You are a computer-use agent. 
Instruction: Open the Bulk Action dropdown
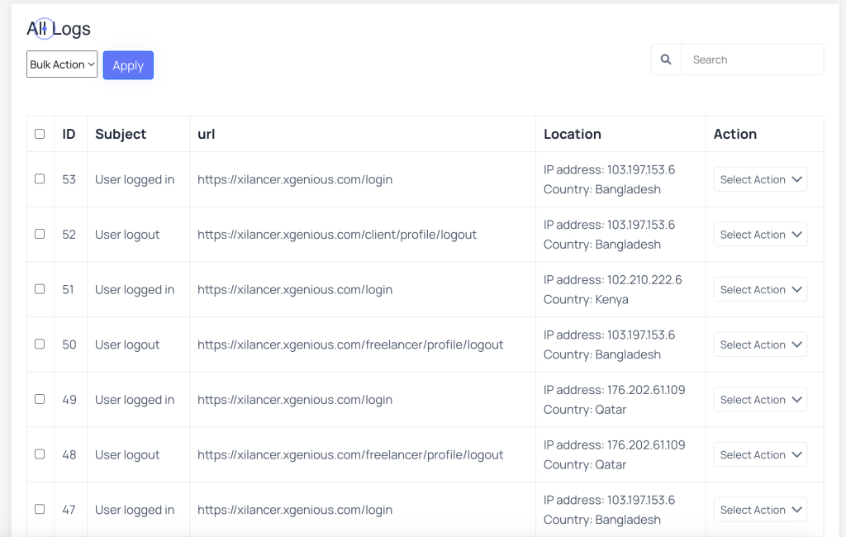(62, 64)
